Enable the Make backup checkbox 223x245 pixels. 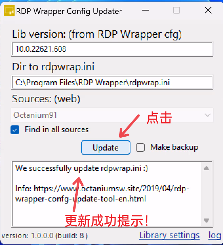pos(140,147)
